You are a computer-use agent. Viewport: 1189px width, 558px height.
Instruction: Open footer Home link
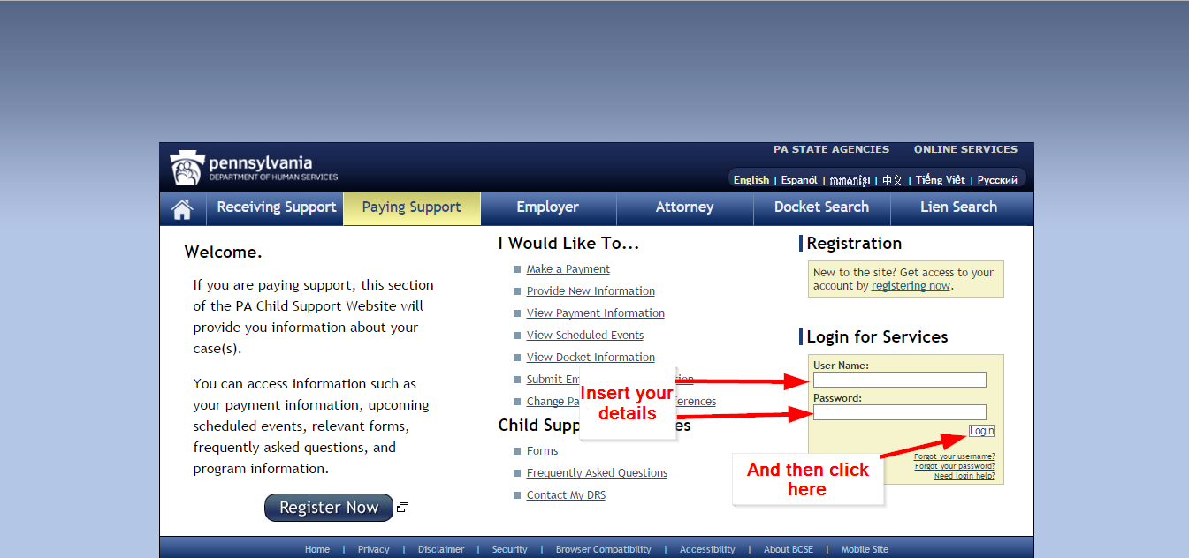click(317, 549)
